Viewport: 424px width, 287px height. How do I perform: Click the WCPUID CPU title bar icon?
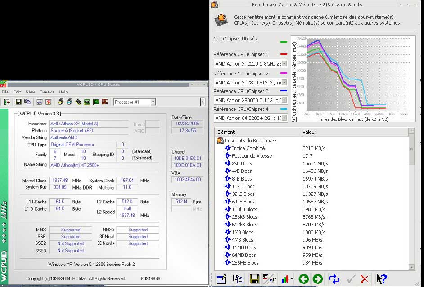3,84
